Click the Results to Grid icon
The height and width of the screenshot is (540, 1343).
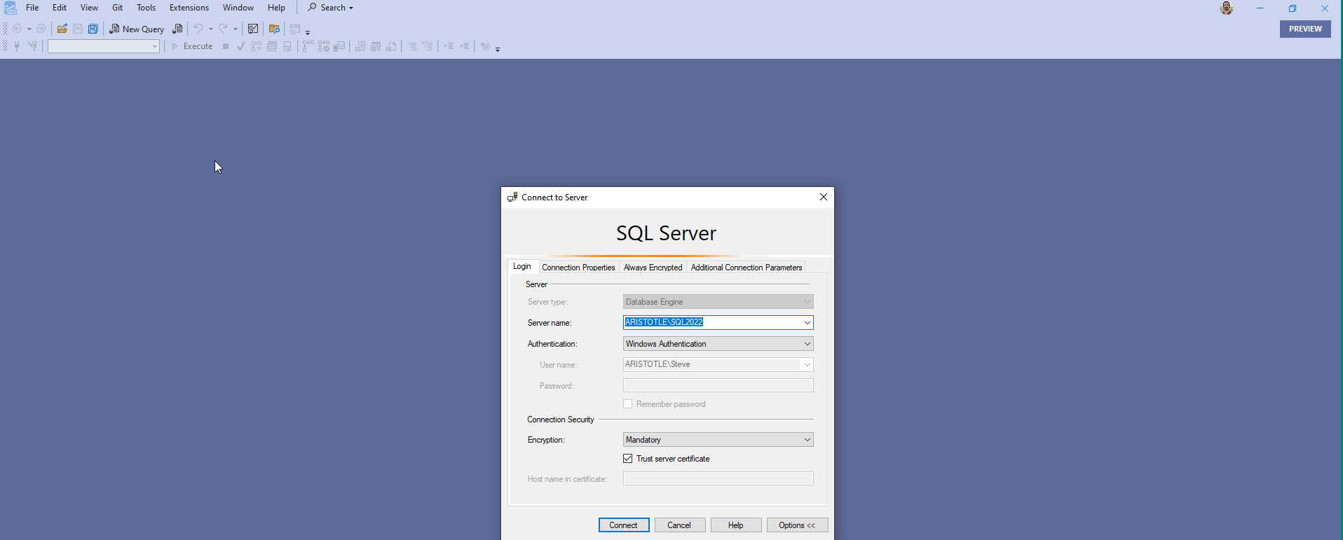point(376,46)
